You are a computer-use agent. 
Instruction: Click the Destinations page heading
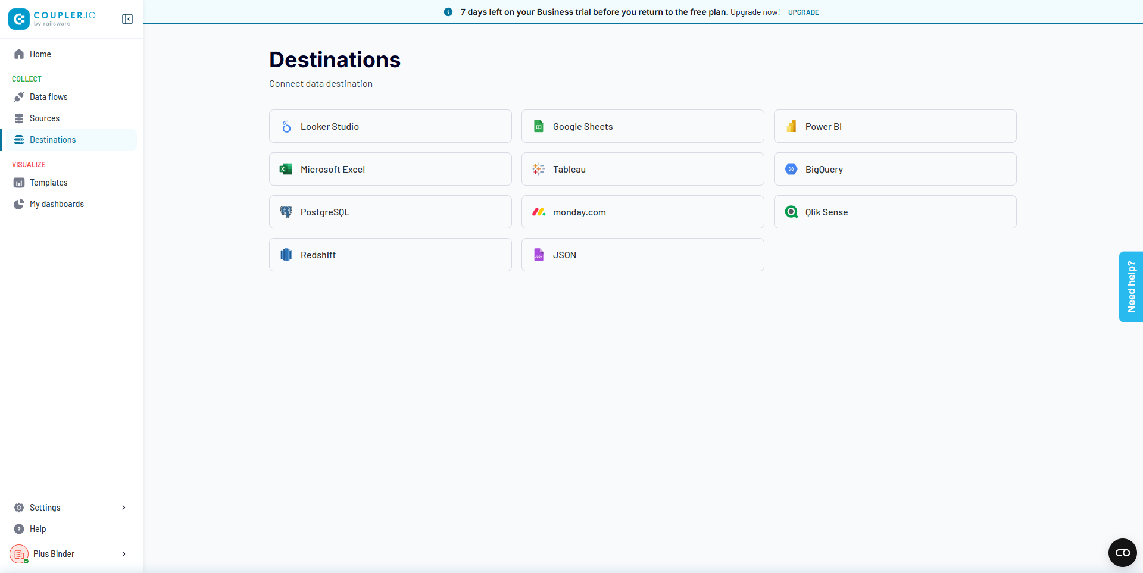tap(335, 60)
